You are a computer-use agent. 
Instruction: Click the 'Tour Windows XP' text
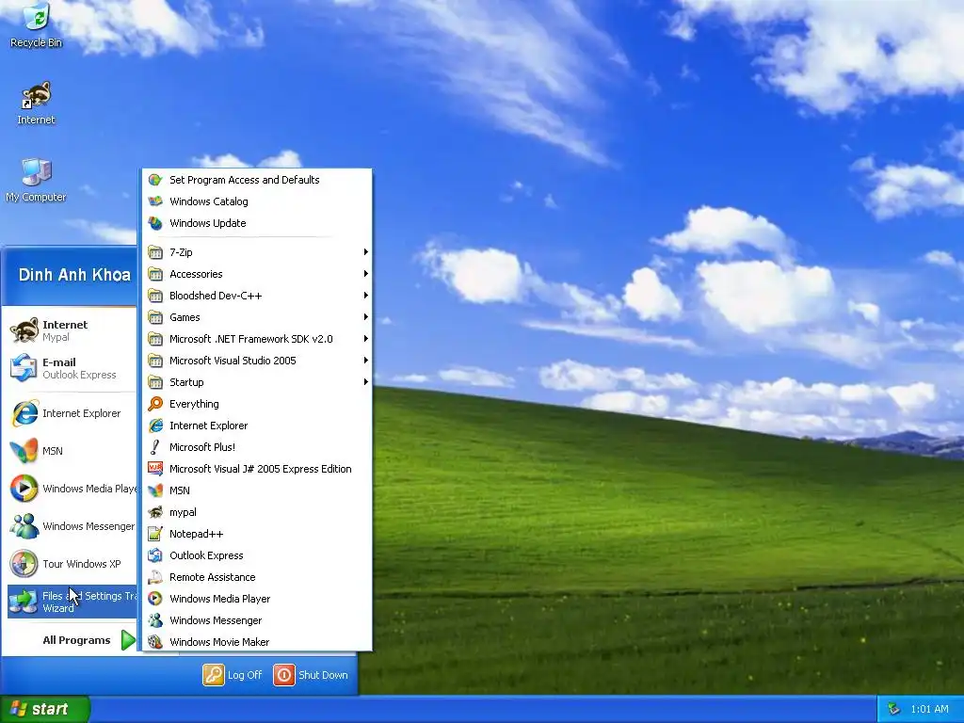click(x=81, y=564)
